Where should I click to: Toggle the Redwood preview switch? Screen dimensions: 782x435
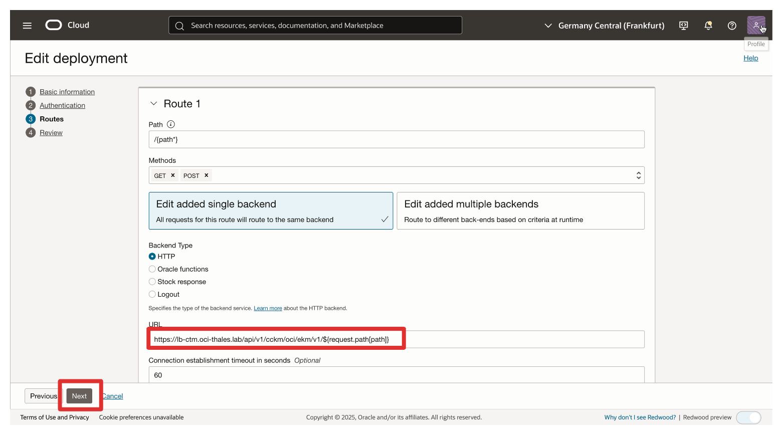(748, 417)
